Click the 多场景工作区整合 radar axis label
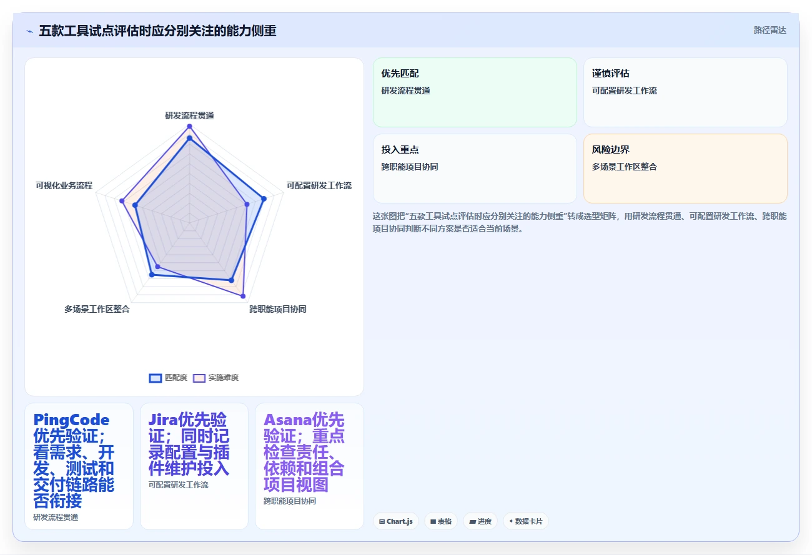This screenshot has width=812, height=555. tap(97, 309)
